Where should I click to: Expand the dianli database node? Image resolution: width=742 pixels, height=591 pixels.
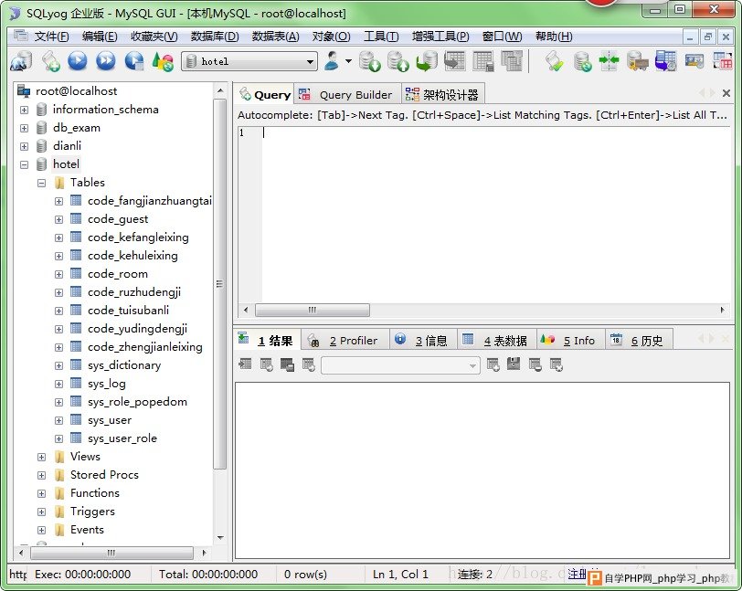24,146
